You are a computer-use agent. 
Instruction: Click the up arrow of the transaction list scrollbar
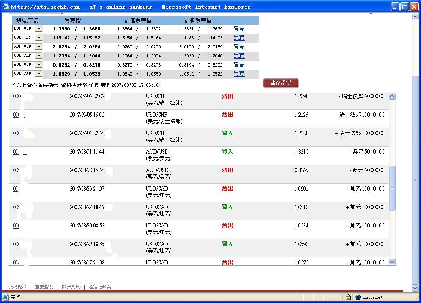pos(392,96)
